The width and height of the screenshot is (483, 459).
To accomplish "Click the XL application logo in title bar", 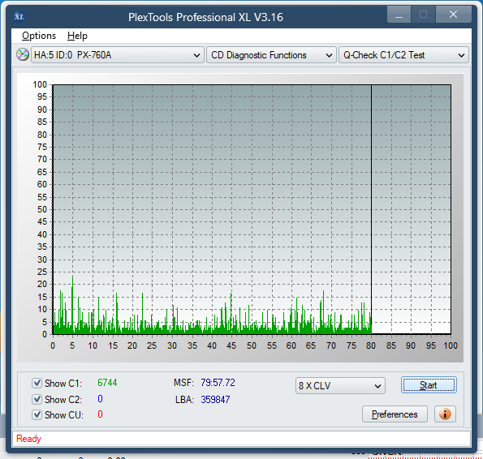I will pos(19,16).
